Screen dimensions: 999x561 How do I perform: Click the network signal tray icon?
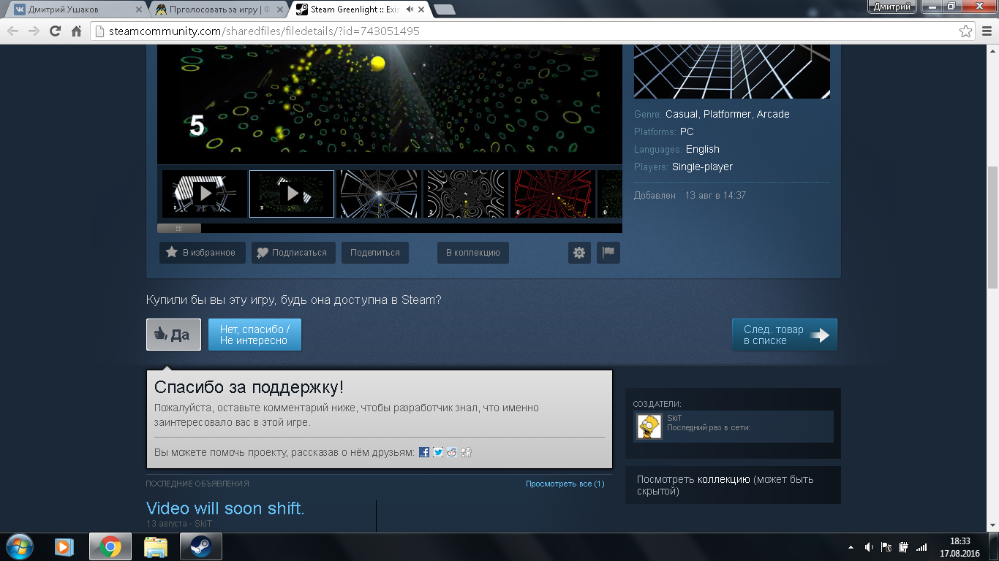(x=921, y=547)
